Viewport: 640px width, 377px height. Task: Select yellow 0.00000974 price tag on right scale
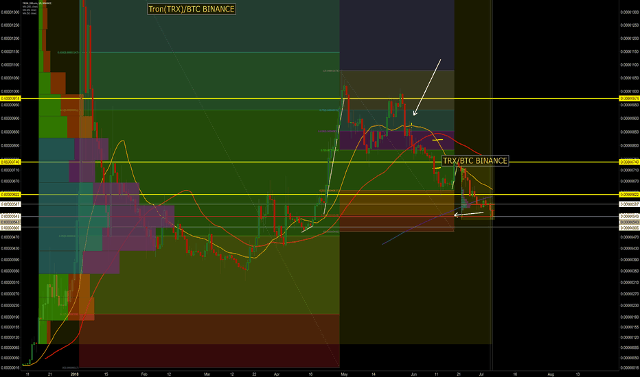[630, 99]
